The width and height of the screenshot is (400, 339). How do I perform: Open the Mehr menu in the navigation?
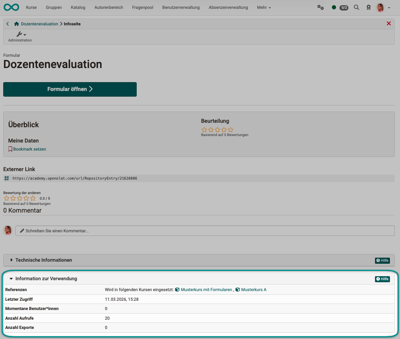pyautogui.click(x=264, y=7)
